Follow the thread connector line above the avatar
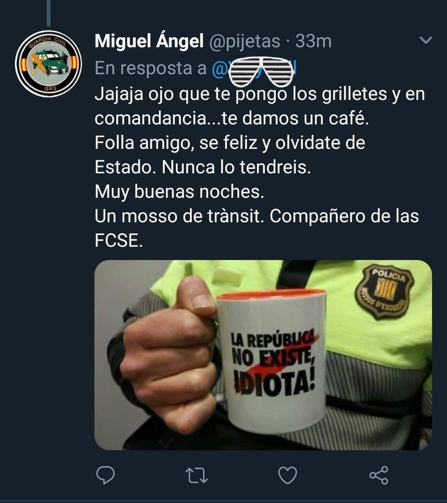The height and width of the screenshot is (503, 447). pos(49,13)
